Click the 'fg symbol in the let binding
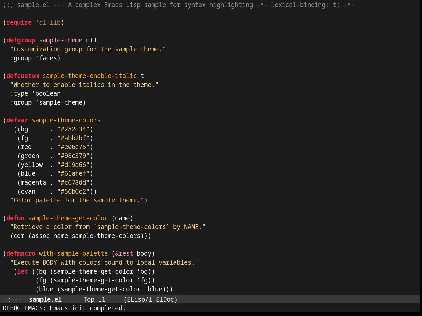The image size is (422, 316). (142, 280)
